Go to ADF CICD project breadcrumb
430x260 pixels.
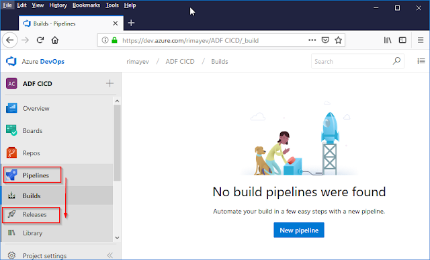coord(180,61)
